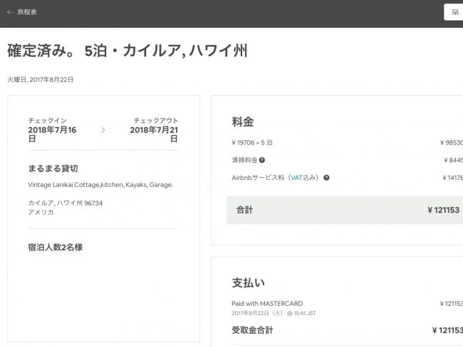Click the チェックイン label
This screenshot has width=463, height=347.
click(48, 120)
